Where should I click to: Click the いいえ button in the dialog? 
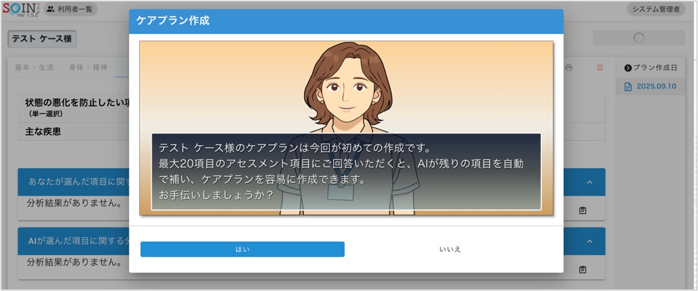point(450,249)
